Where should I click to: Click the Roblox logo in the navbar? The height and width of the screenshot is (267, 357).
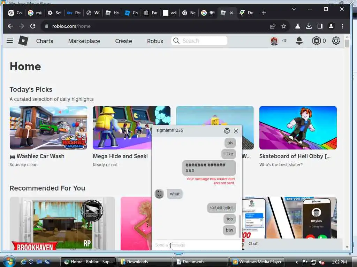click(x=23, y=41)
